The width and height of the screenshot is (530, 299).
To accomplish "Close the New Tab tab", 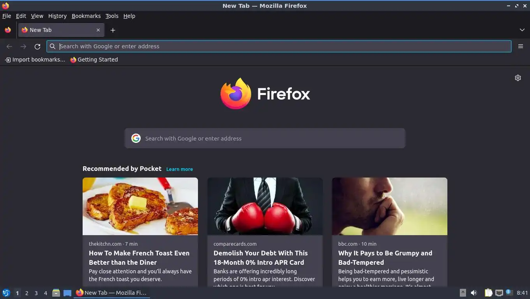I will (x=98, y=30).
